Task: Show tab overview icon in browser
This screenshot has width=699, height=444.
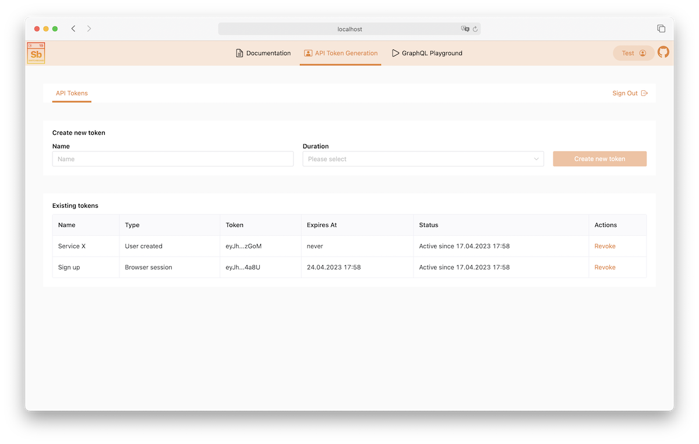Action: (x=661, y=29)
